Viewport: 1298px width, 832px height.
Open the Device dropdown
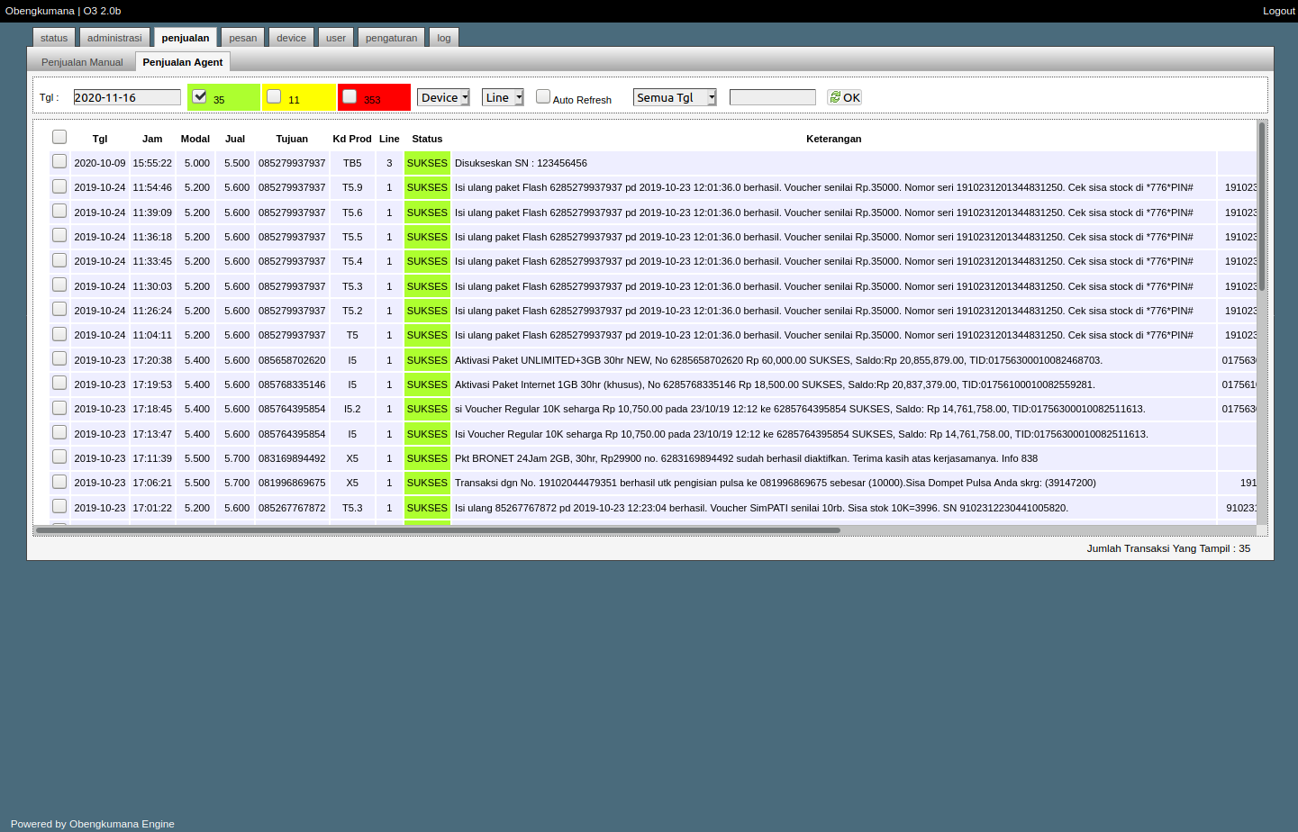[443, 97]
